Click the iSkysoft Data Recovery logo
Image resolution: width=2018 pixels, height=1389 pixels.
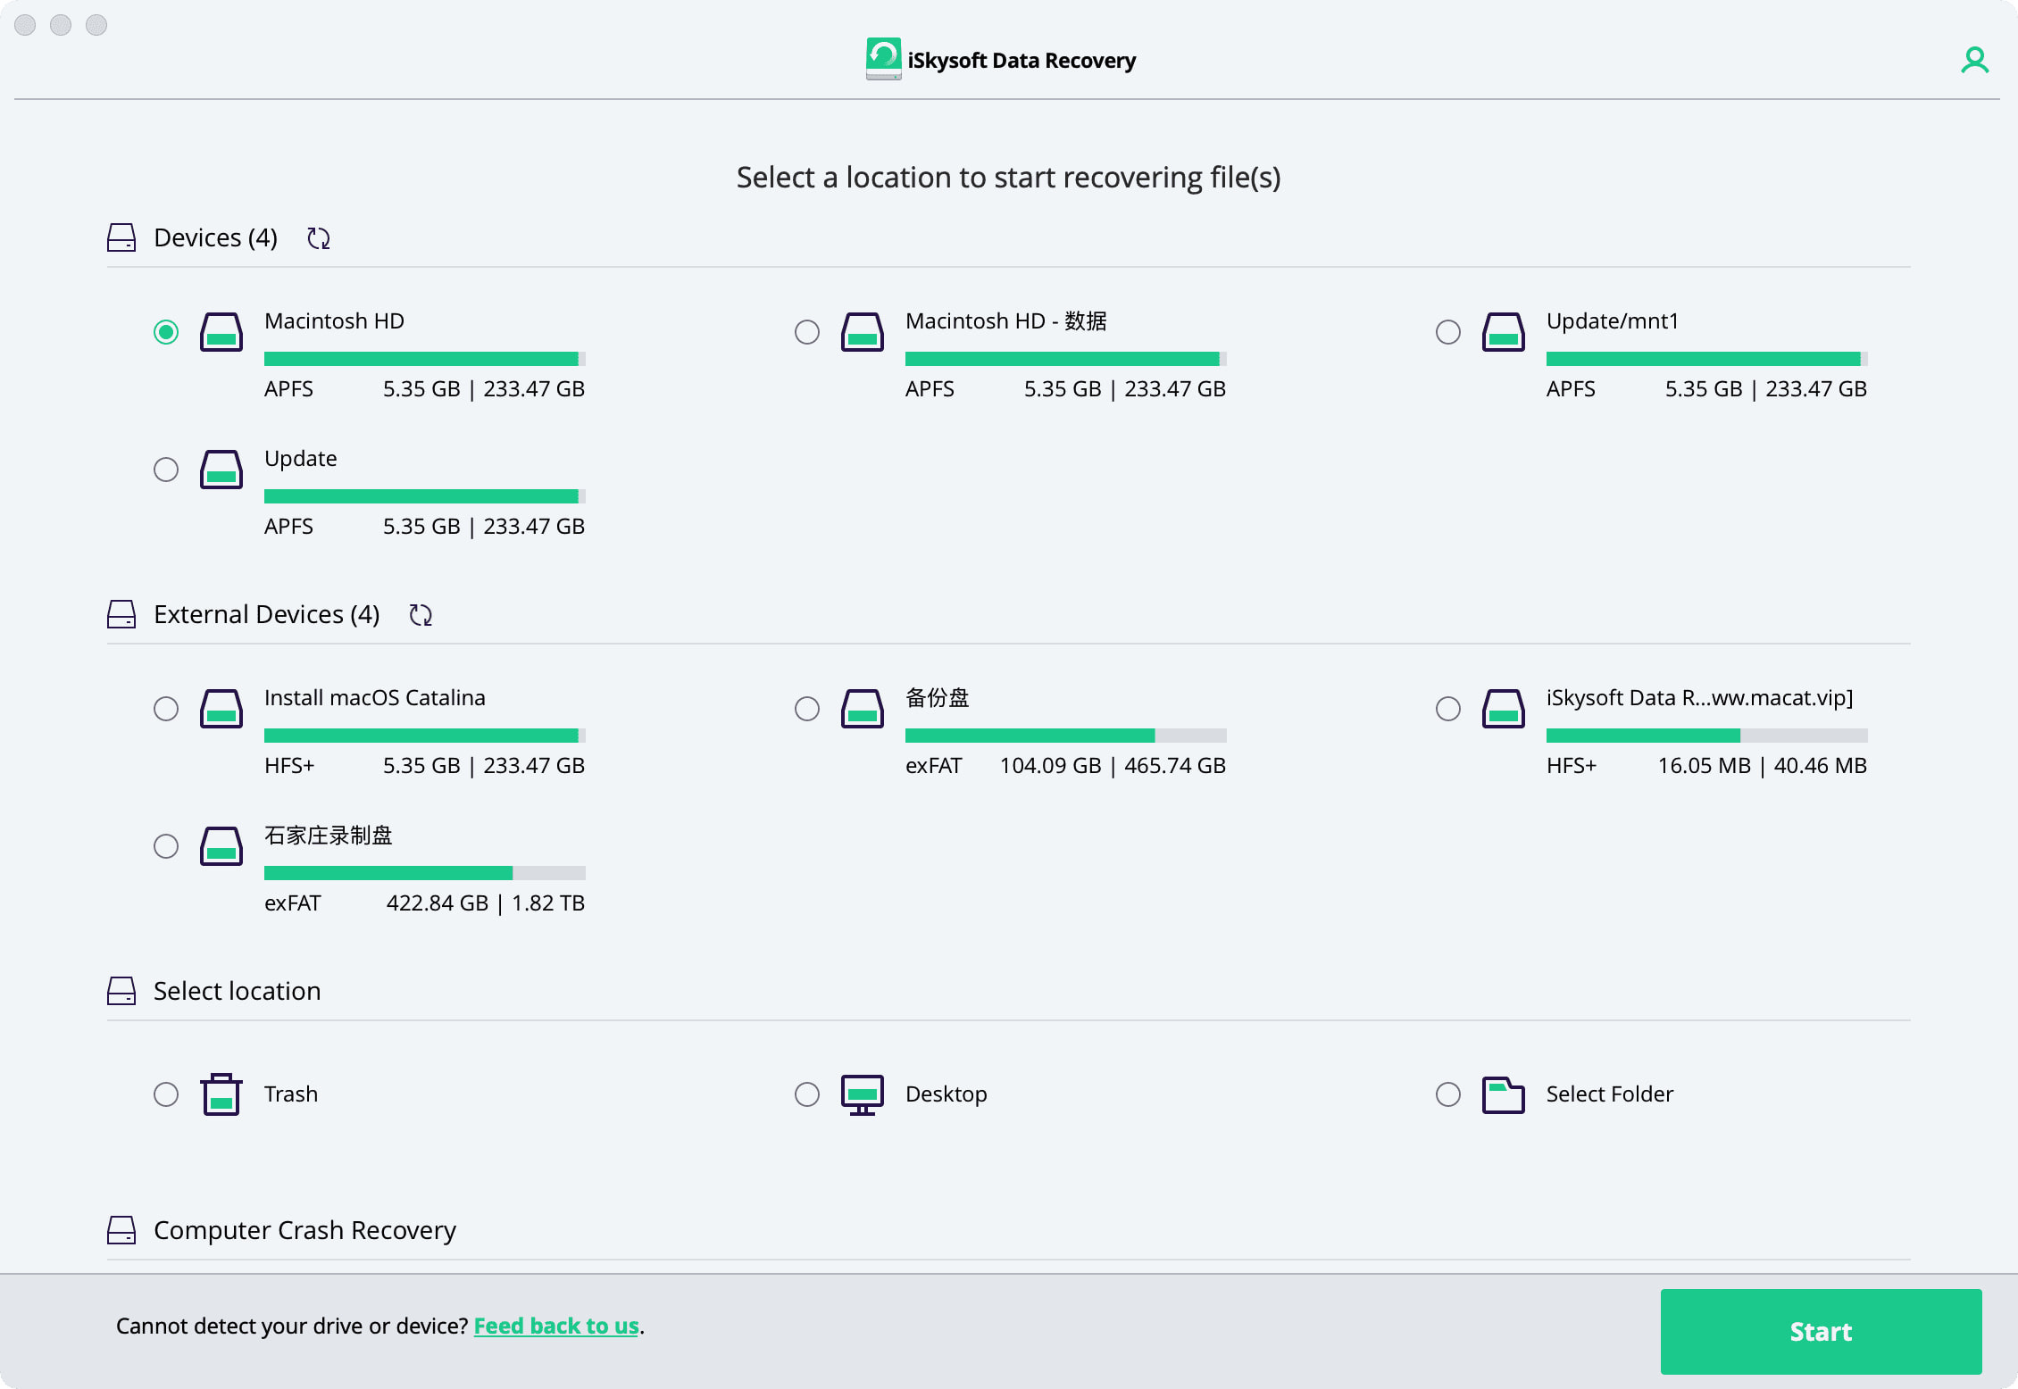[883, 59]
